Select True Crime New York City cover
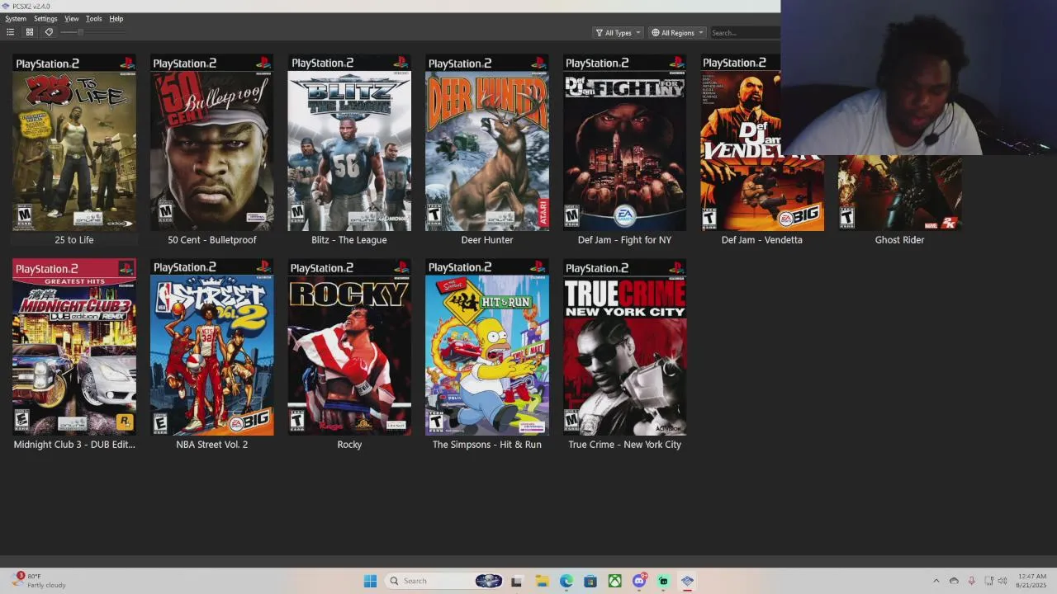This screenshot has width=1057, height=594. tap(624, 347)
